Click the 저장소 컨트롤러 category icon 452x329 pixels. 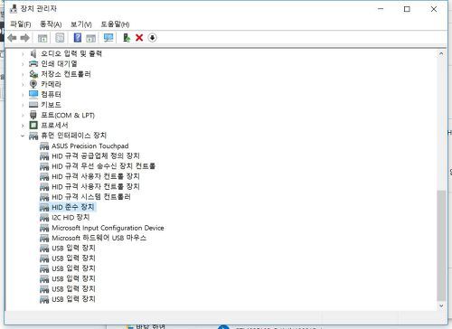click(33, 74)
